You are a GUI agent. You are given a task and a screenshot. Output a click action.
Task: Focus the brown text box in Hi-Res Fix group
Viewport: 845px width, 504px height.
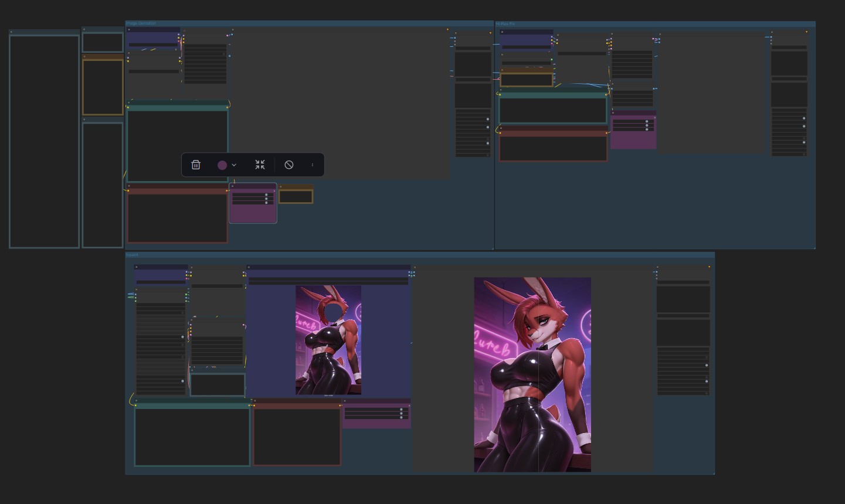[x=527, y=80]
